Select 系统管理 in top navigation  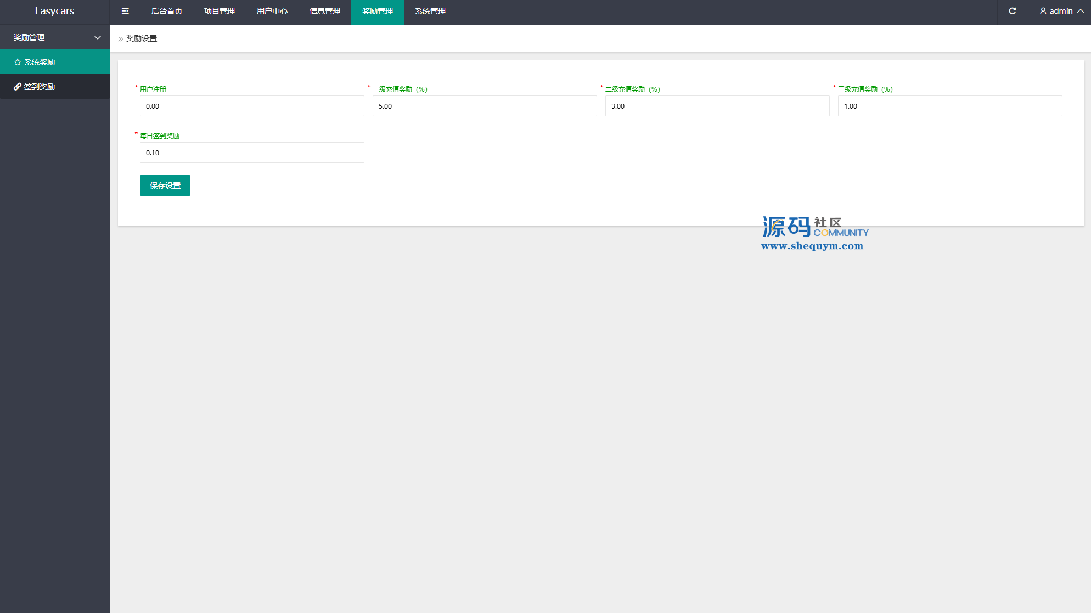tap(430, 11)
